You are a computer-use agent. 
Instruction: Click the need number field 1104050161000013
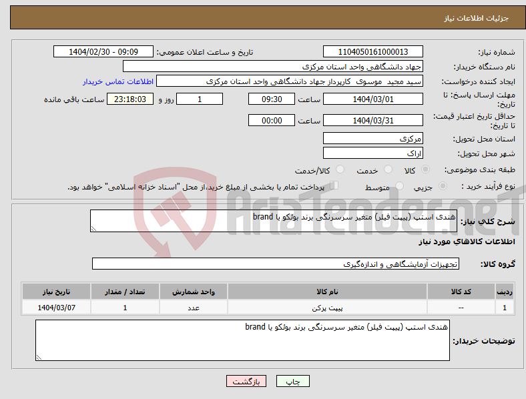372,51
